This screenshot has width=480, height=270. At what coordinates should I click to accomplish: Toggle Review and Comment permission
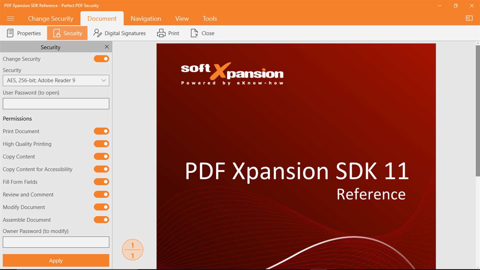pyautogui.click(x=101, y=195)
